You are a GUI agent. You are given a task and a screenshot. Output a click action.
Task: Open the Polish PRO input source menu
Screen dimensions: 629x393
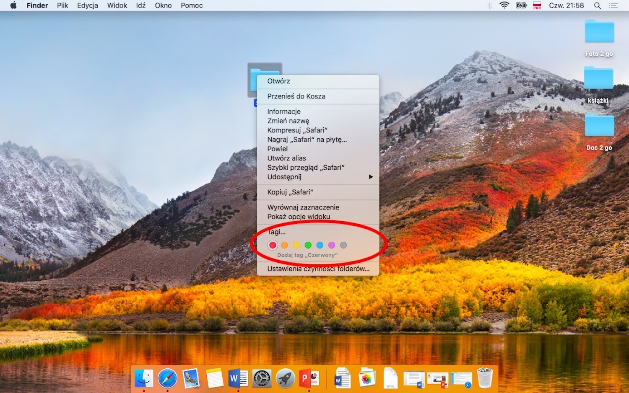(x=537, y=5)
